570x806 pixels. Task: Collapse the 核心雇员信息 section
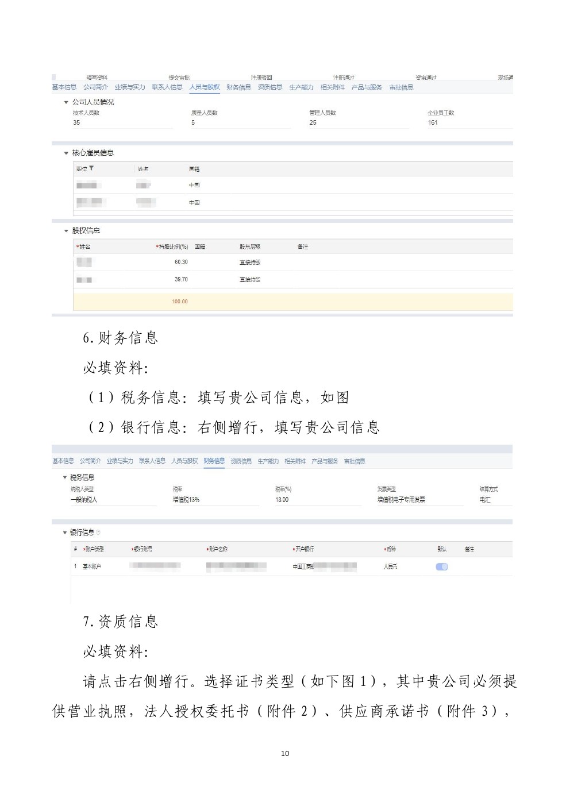tap(66, 153)
